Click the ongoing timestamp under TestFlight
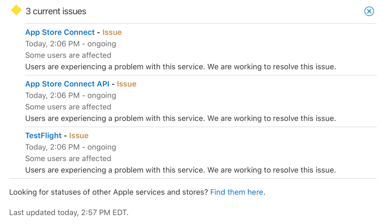 click(71, 147)
